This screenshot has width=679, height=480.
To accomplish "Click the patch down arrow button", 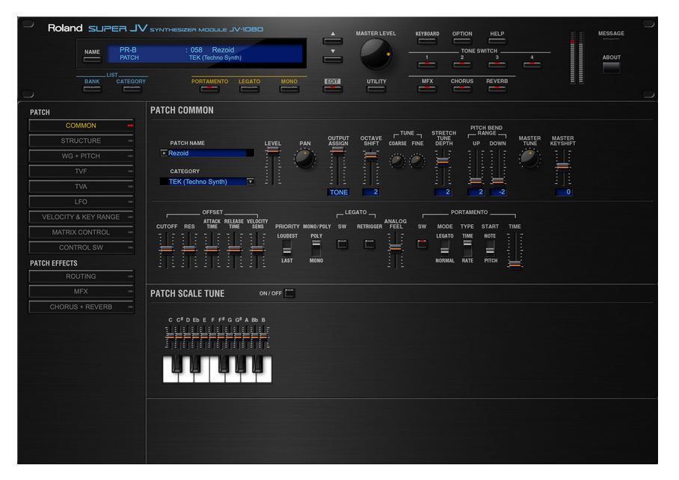I will click(333, 59).
